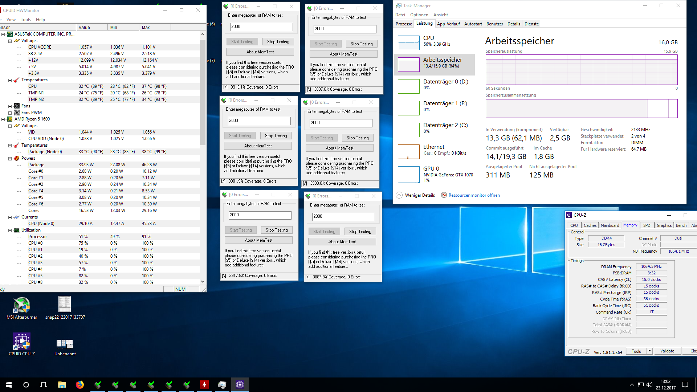
Task: Click Stop Testing in top-left MemTest
Action: tap(278, 42)
